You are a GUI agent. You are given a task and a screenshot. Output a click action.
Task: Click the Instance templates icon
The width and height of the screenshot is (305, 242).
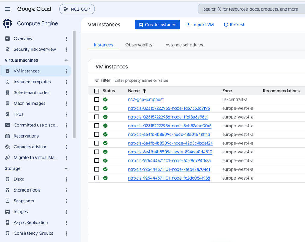tap(8, 82)
